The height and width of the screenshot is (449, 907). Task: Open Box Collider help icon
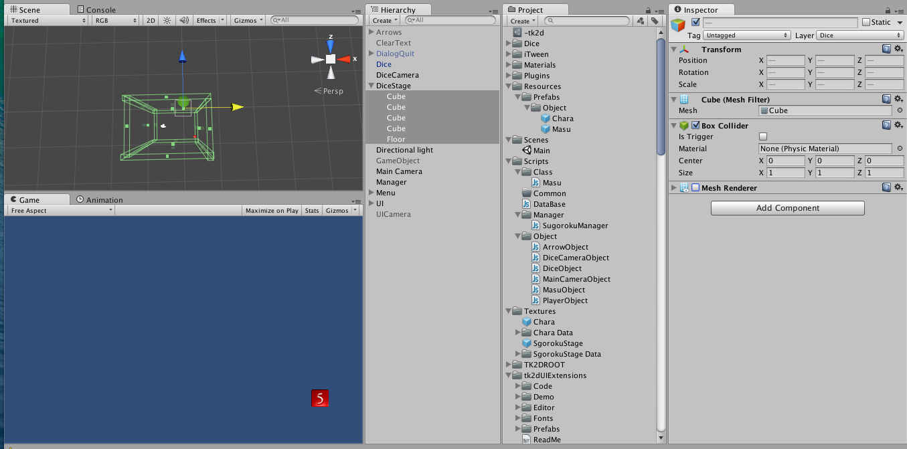[x=886, y=125]
